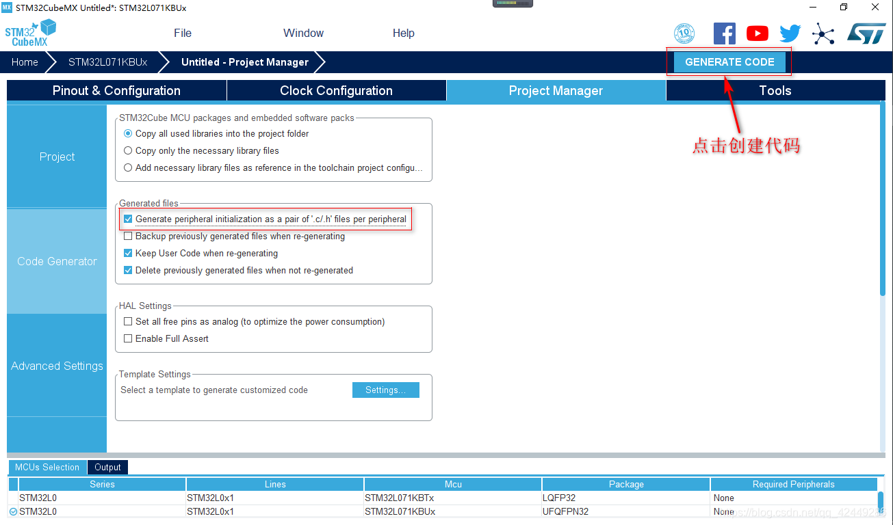Viewport: 893px width, 525px height.
Task: Enable Backup previously generated files checkbox
Action: pos(128,236)
